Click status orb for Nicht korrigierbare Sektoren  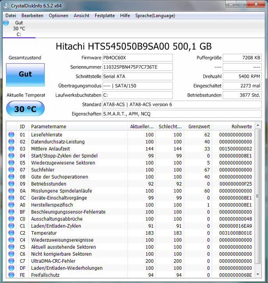pos(11,254)
